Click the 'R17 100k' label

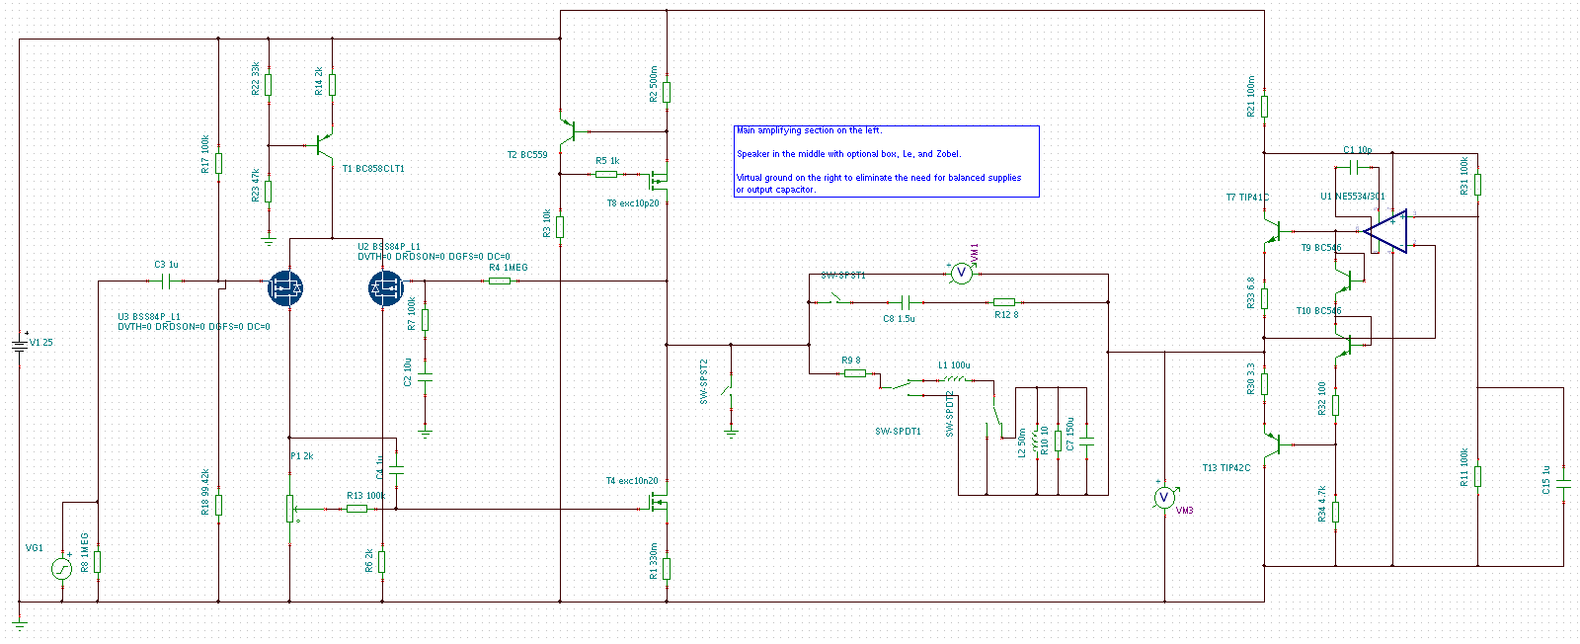click(x=205, y=155)
